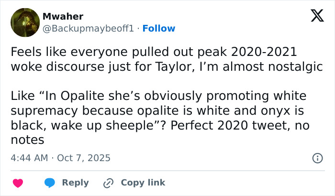Click the Reply text label

click(x=75, y=183)
